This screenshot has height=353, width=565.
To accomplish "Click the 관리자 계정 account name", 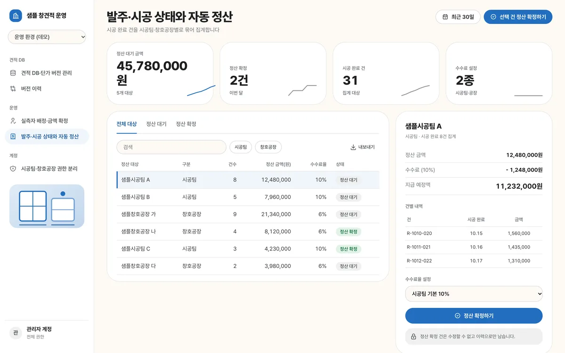I will point(39,329).
